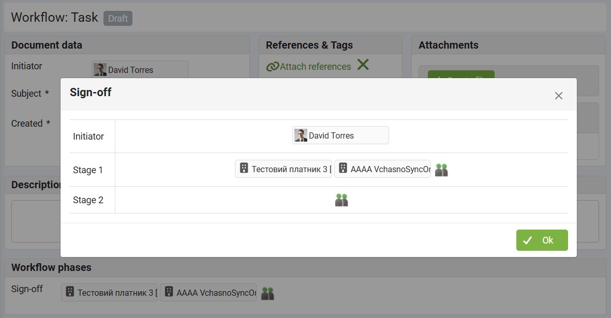Screen dimensions: 611x318
Task: Click Тестовий платник 3 chip in Workflow phases
Action: click(115, 293)
